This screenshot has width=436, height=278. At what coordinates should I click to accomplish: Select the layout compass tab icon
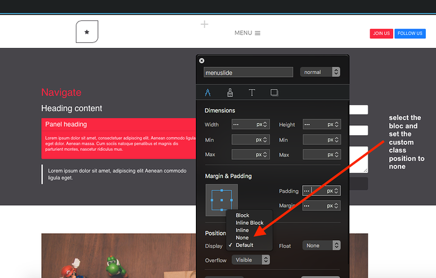[208, 92]
